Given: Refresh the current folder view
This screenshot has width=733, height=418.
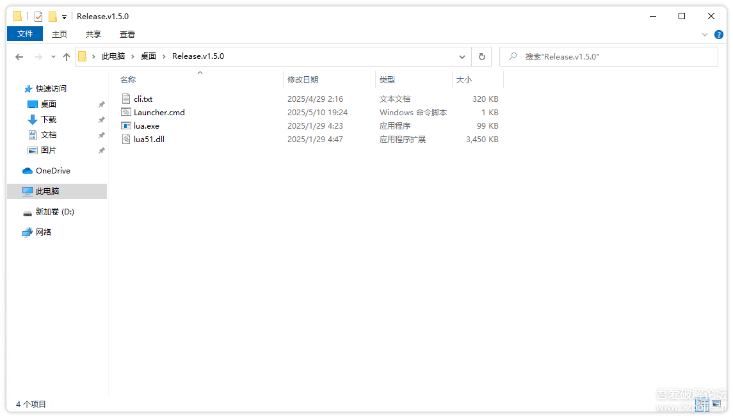Looking at the screenshot, I should tap(481, 56).
